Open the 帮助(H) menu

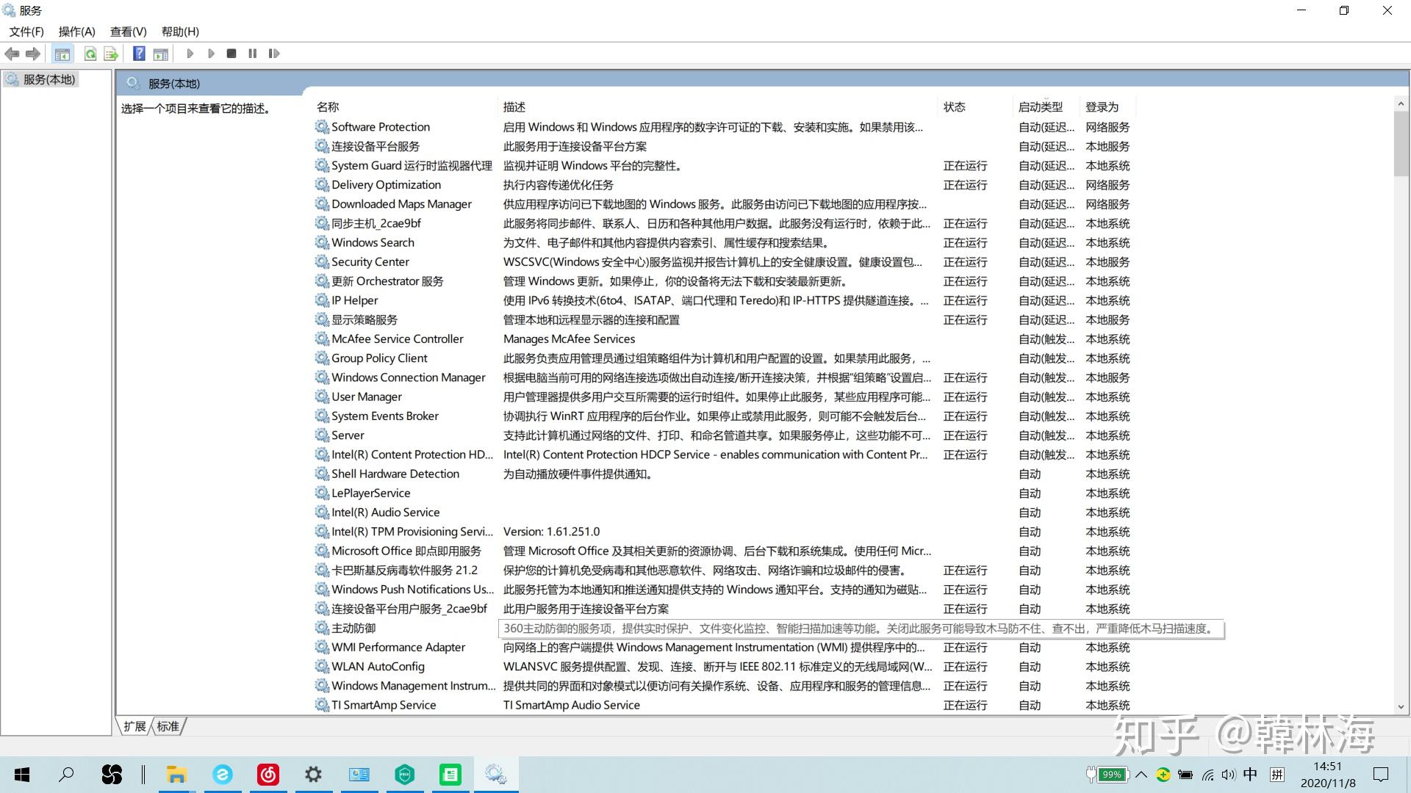point(180,32)
